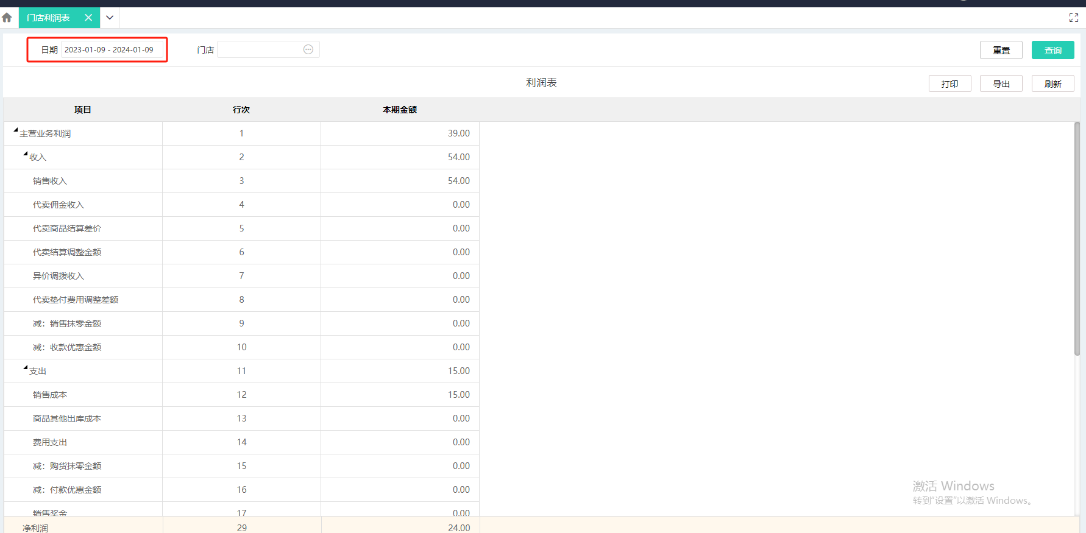This screenshot has width=1086, height=533.
Task: Select the 商品其他出库成本 row
Action: [241, 418]
